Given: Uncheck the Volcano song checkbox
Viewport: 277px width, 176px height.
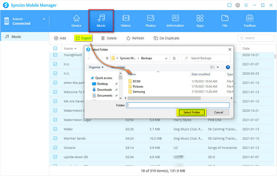Looking at the screenshot, I should pos(55,148).
